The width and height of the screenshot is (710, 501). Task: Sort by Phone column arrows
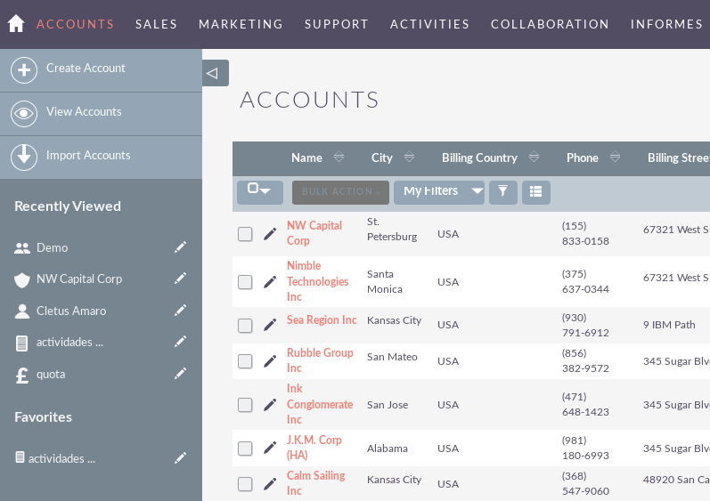click(x=615, y=157)
